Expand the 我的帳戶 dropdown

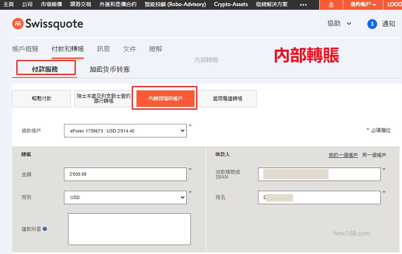click(x=362, y=5)
